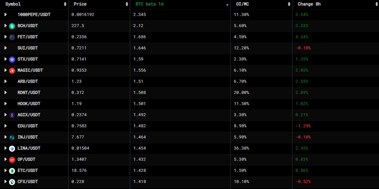The width and height of the screenshot is (379, 189).
Task: Select the 1000PEPE/USDT symbol text
Action: [x=34, y=14]
